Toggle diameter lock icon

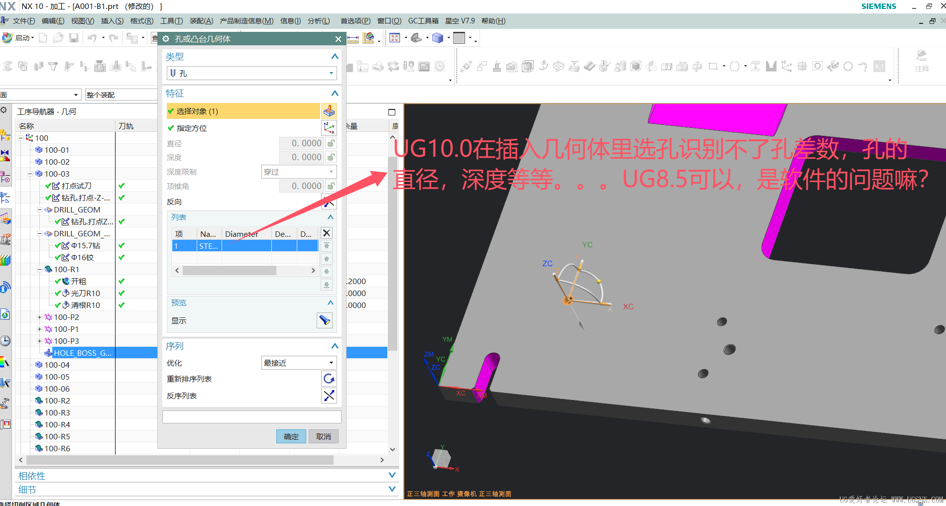click(331, 143)
